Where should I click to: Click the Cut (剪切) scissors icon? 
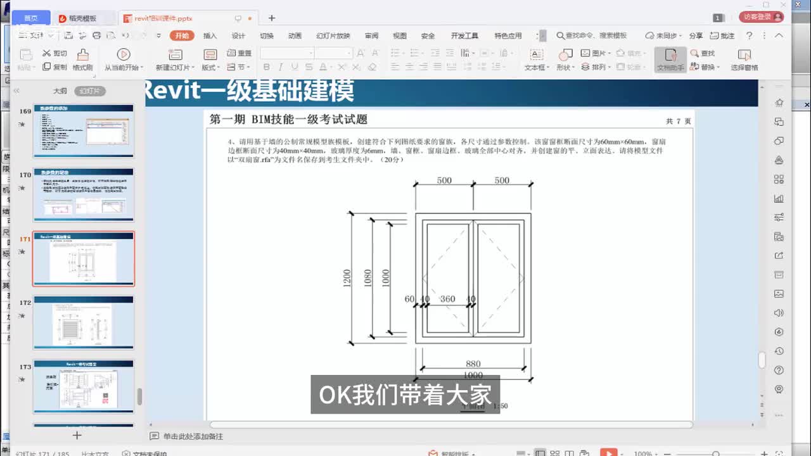click(46, 54)
